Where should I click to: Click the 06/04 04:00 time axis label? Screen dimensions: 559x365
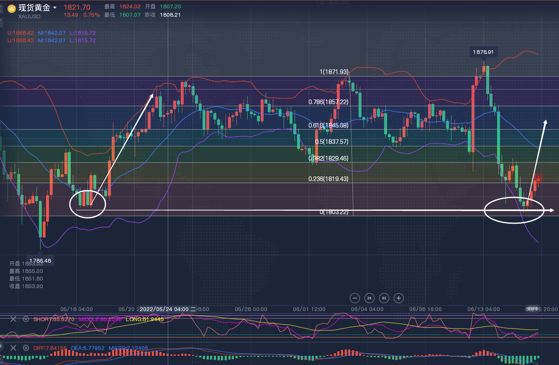(x=367, y=309)
